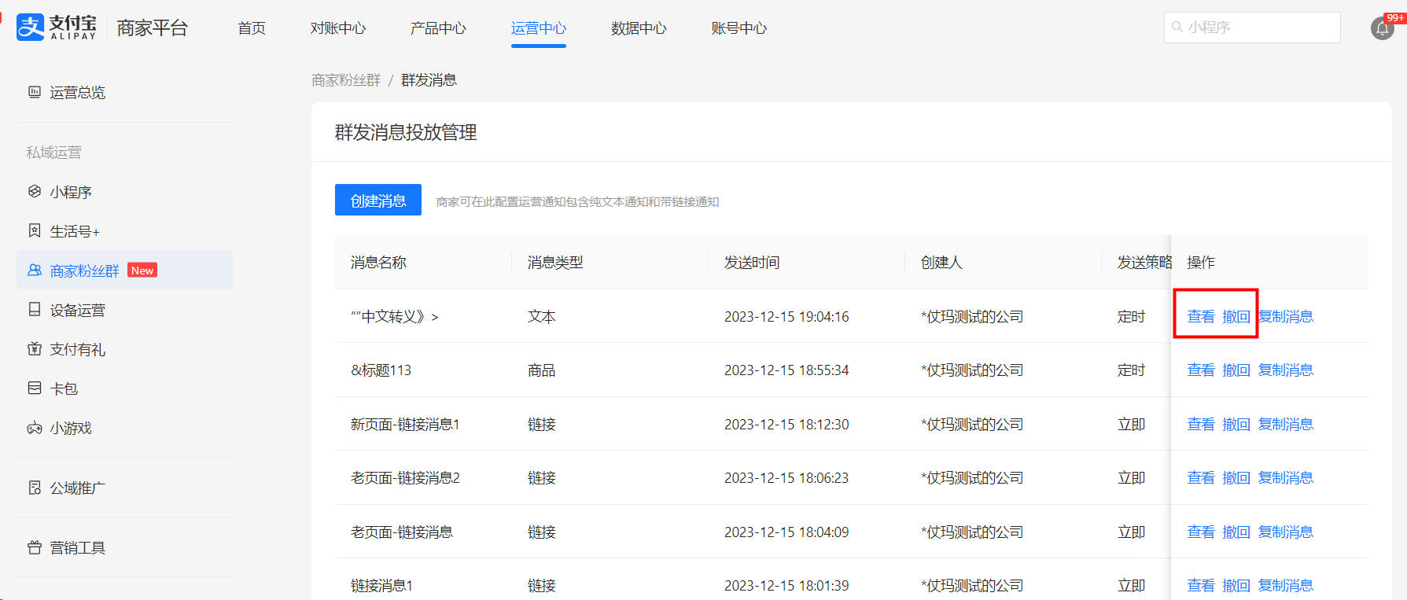Click the 设备运营 sidebar icon

pos(35,310)
